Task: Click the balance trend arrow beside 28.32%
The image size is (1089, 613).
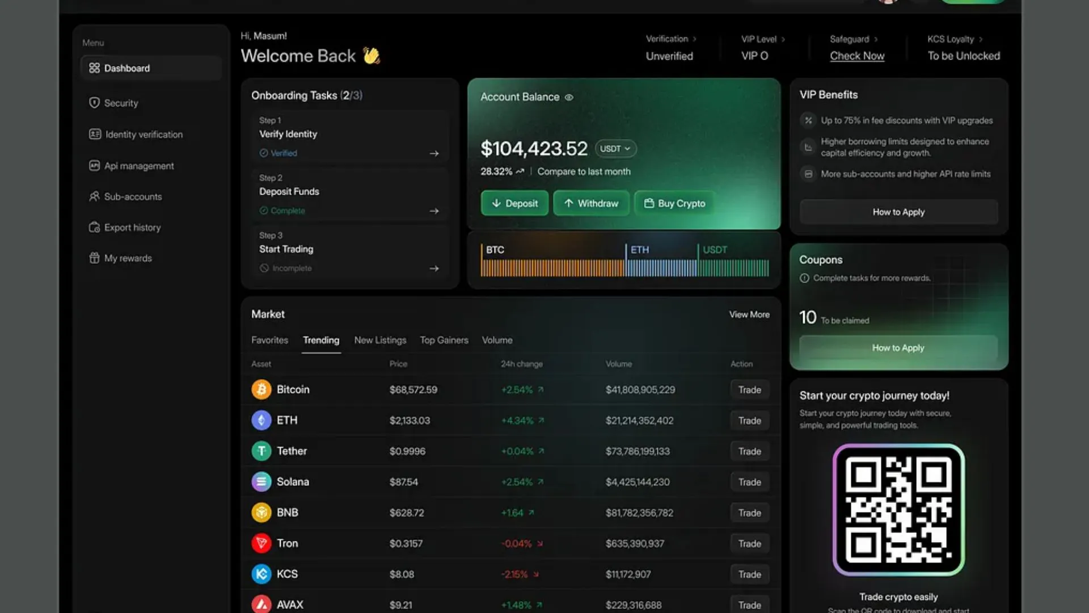Action: click(x=520, y=171)
